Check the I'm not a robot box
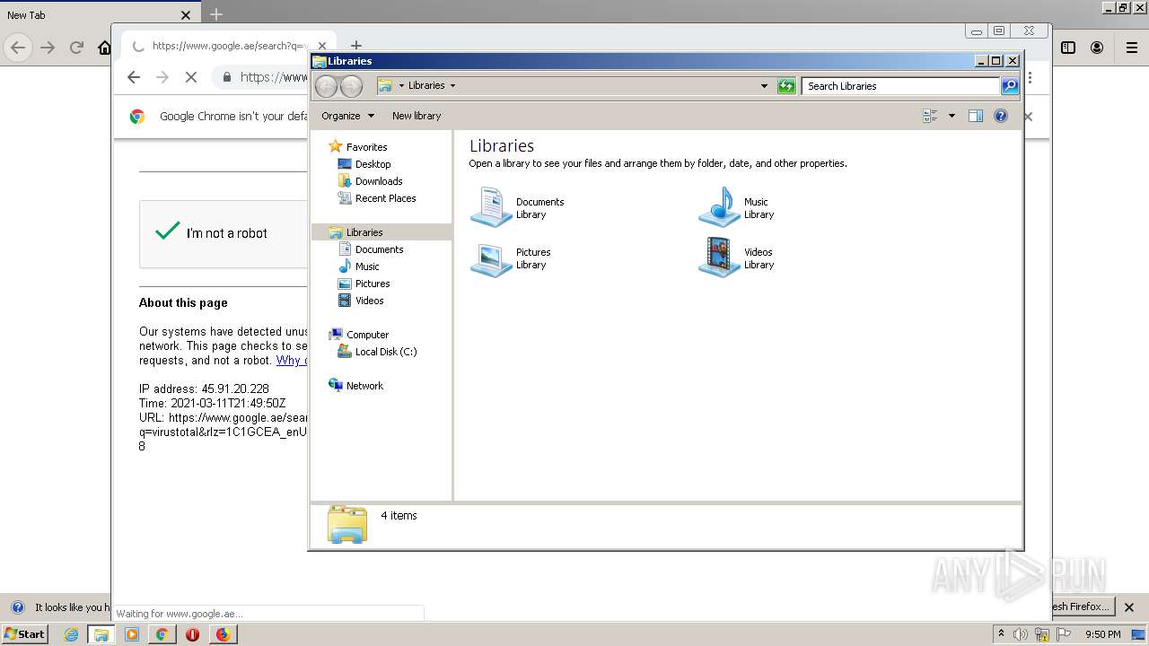 [x=167, y=232]
